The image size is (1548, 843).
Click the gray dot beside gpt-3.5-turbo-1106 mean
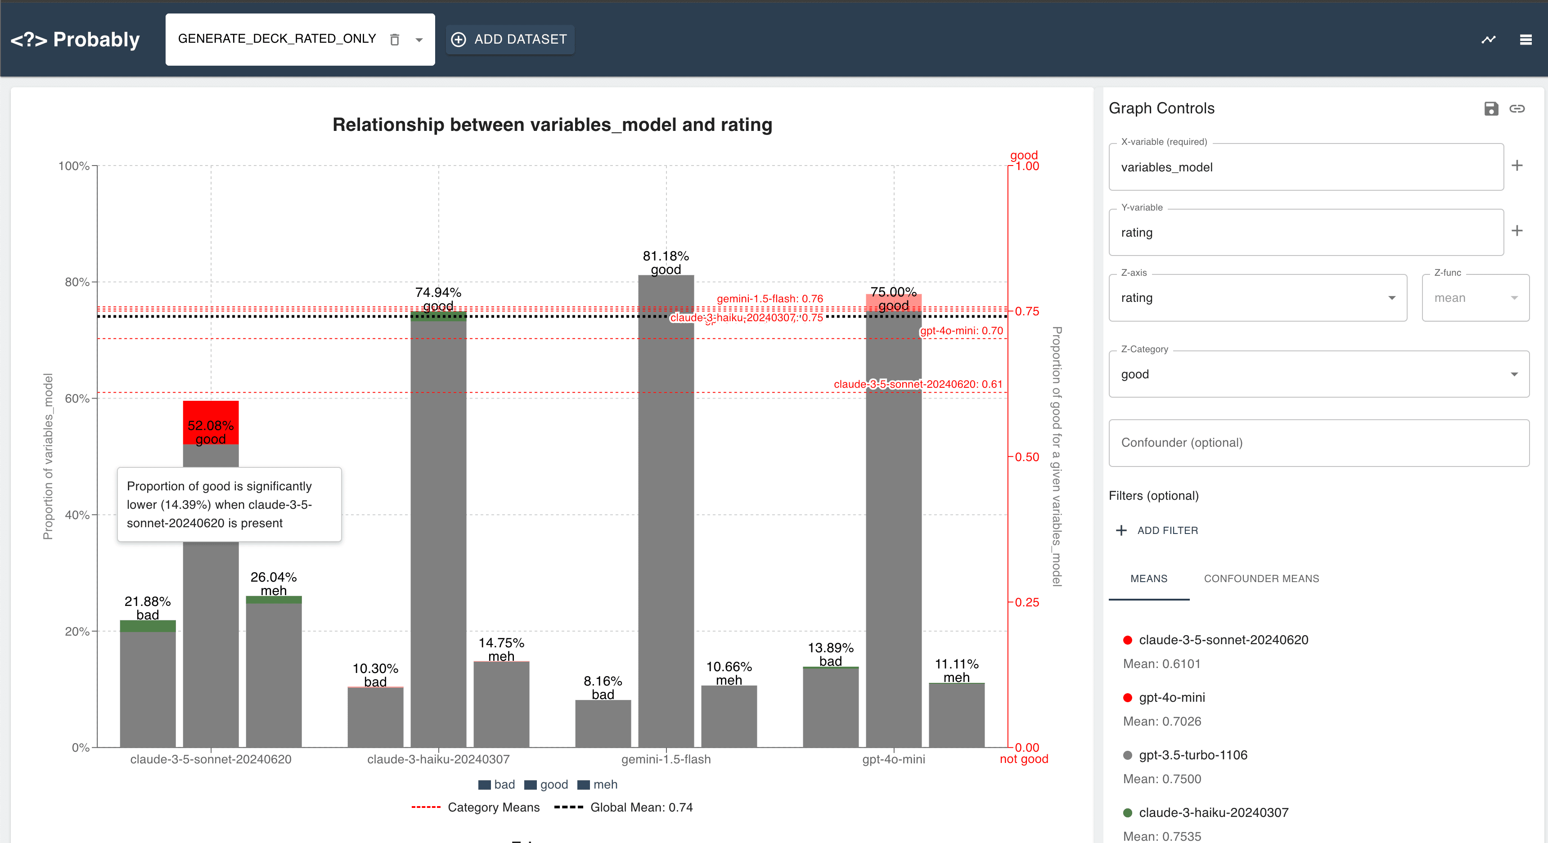(x=1127, y=756)
